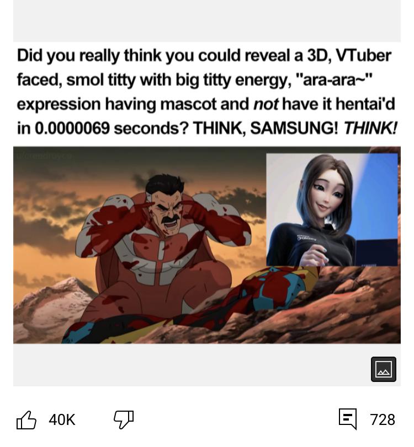The image size is (414, 447).
Task: Click the mascot's black shirt logo
Action: tap(306, 238)
